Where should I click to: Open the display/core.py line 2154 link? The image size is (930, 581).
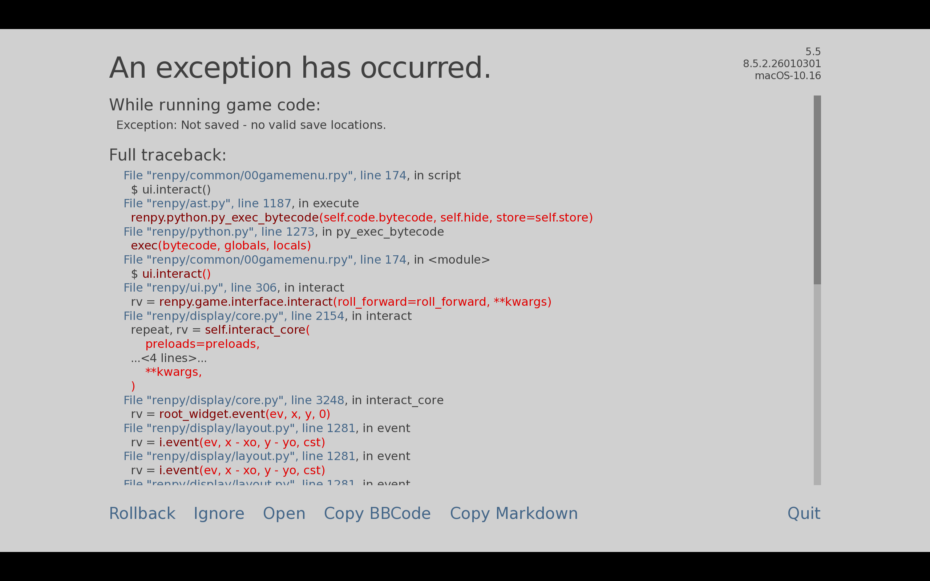234,316
